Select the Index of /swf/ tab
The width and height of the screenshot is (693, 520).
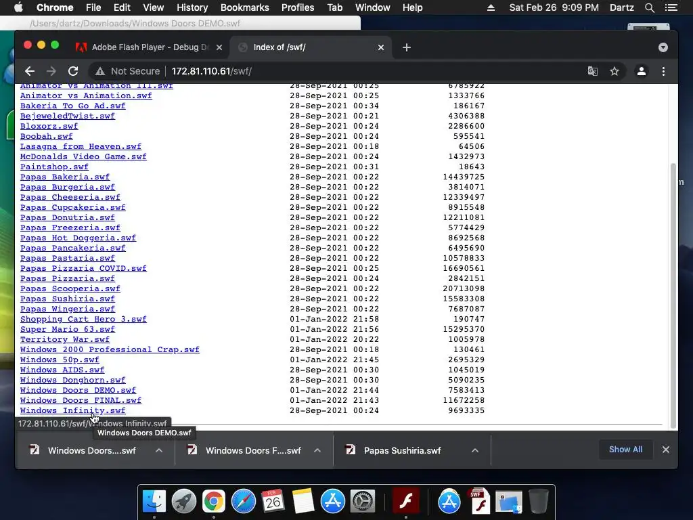(x=309, y=47)
